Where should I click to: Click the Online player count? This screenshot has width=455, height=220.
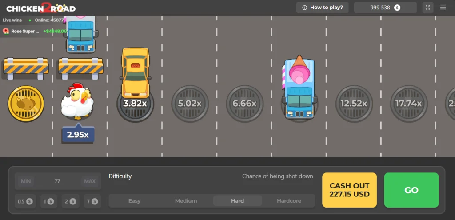49,20
